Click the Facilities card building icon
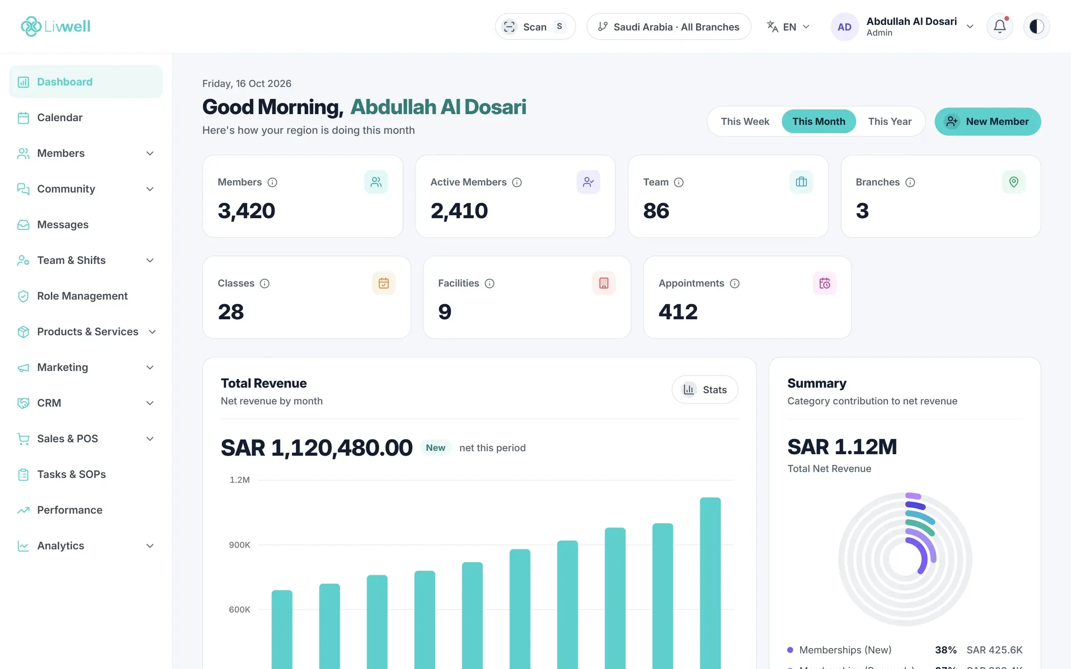1071x669 pixels. (604, 283)
